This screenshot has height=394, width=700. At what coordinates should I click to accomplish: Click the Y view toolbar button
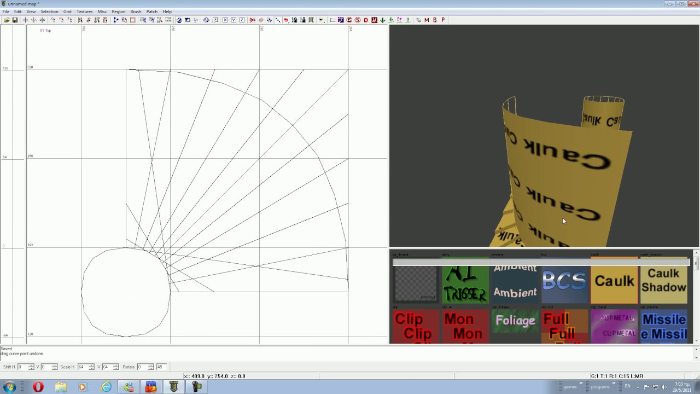click(234, 20)
